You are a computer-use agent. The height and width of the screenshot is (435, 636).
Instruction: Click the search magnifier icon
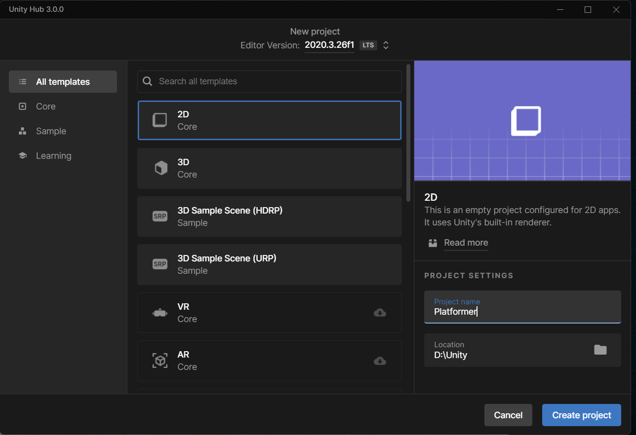pyautogui.click(x=147, y=81)
